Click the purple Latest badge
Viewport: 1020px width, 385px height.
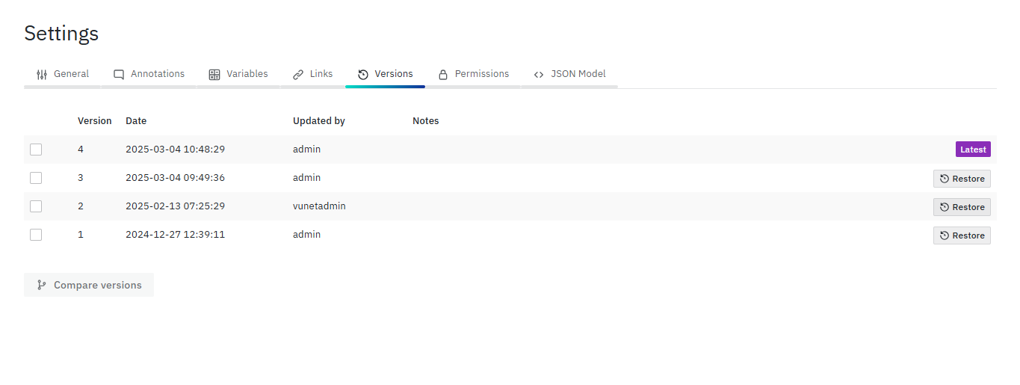[973, 150]
